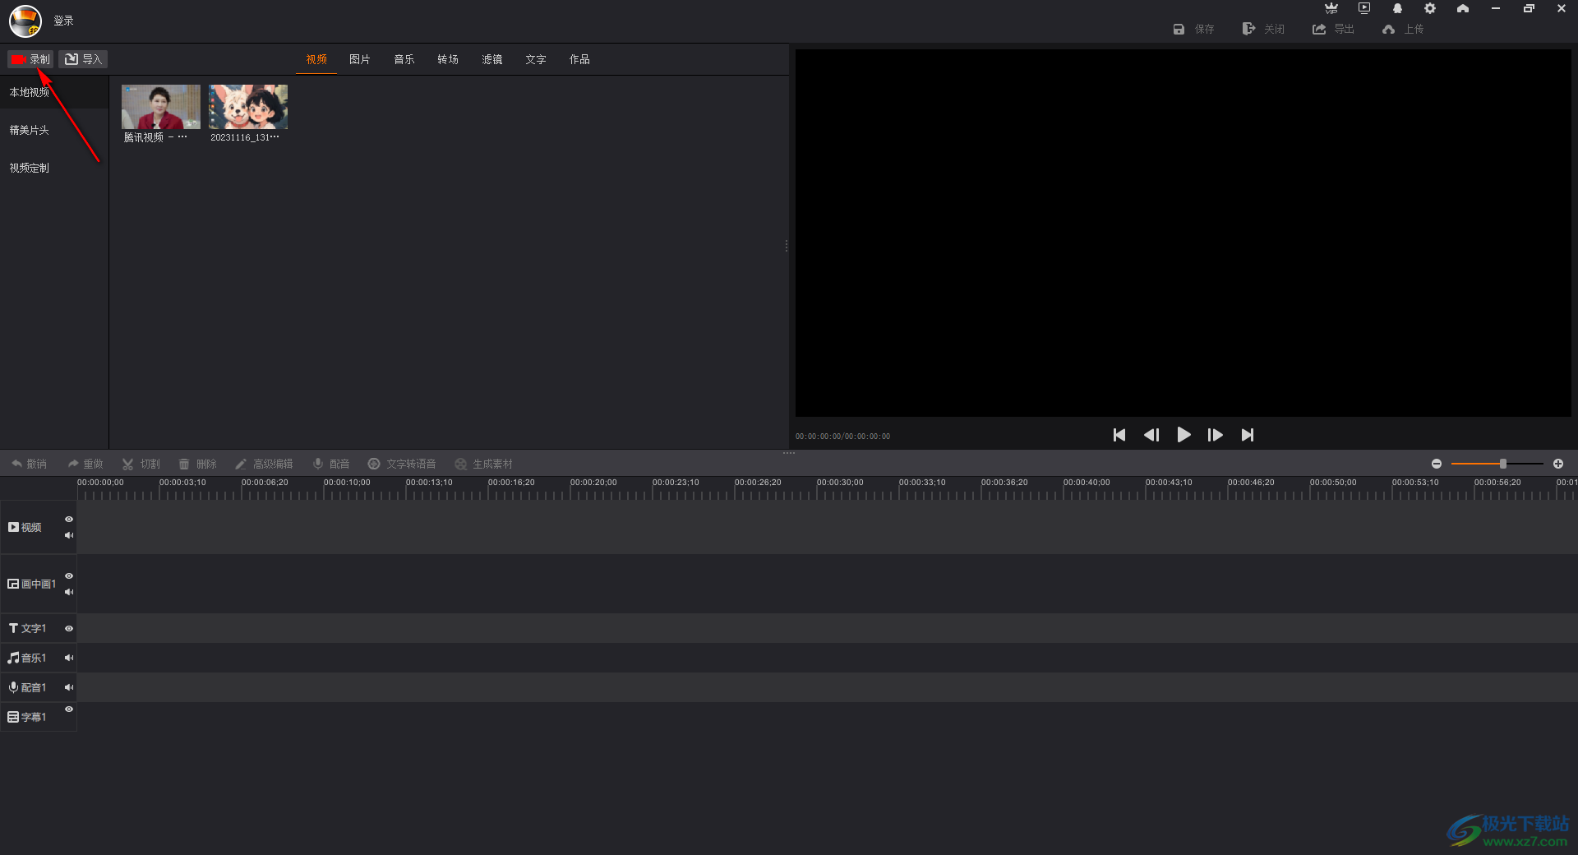Switch to the 作品 tab
This screenshot has height=855, width=1578.
[x=579, y=59]
